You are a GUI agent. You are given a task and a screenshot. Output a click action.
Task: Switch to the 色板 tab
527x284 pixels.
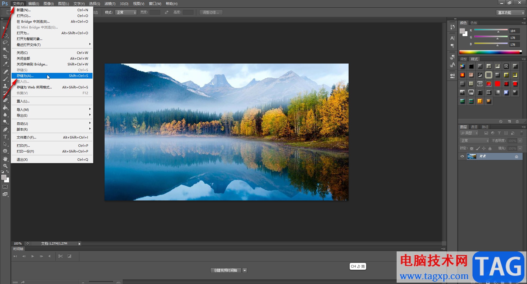pos(474,23)
